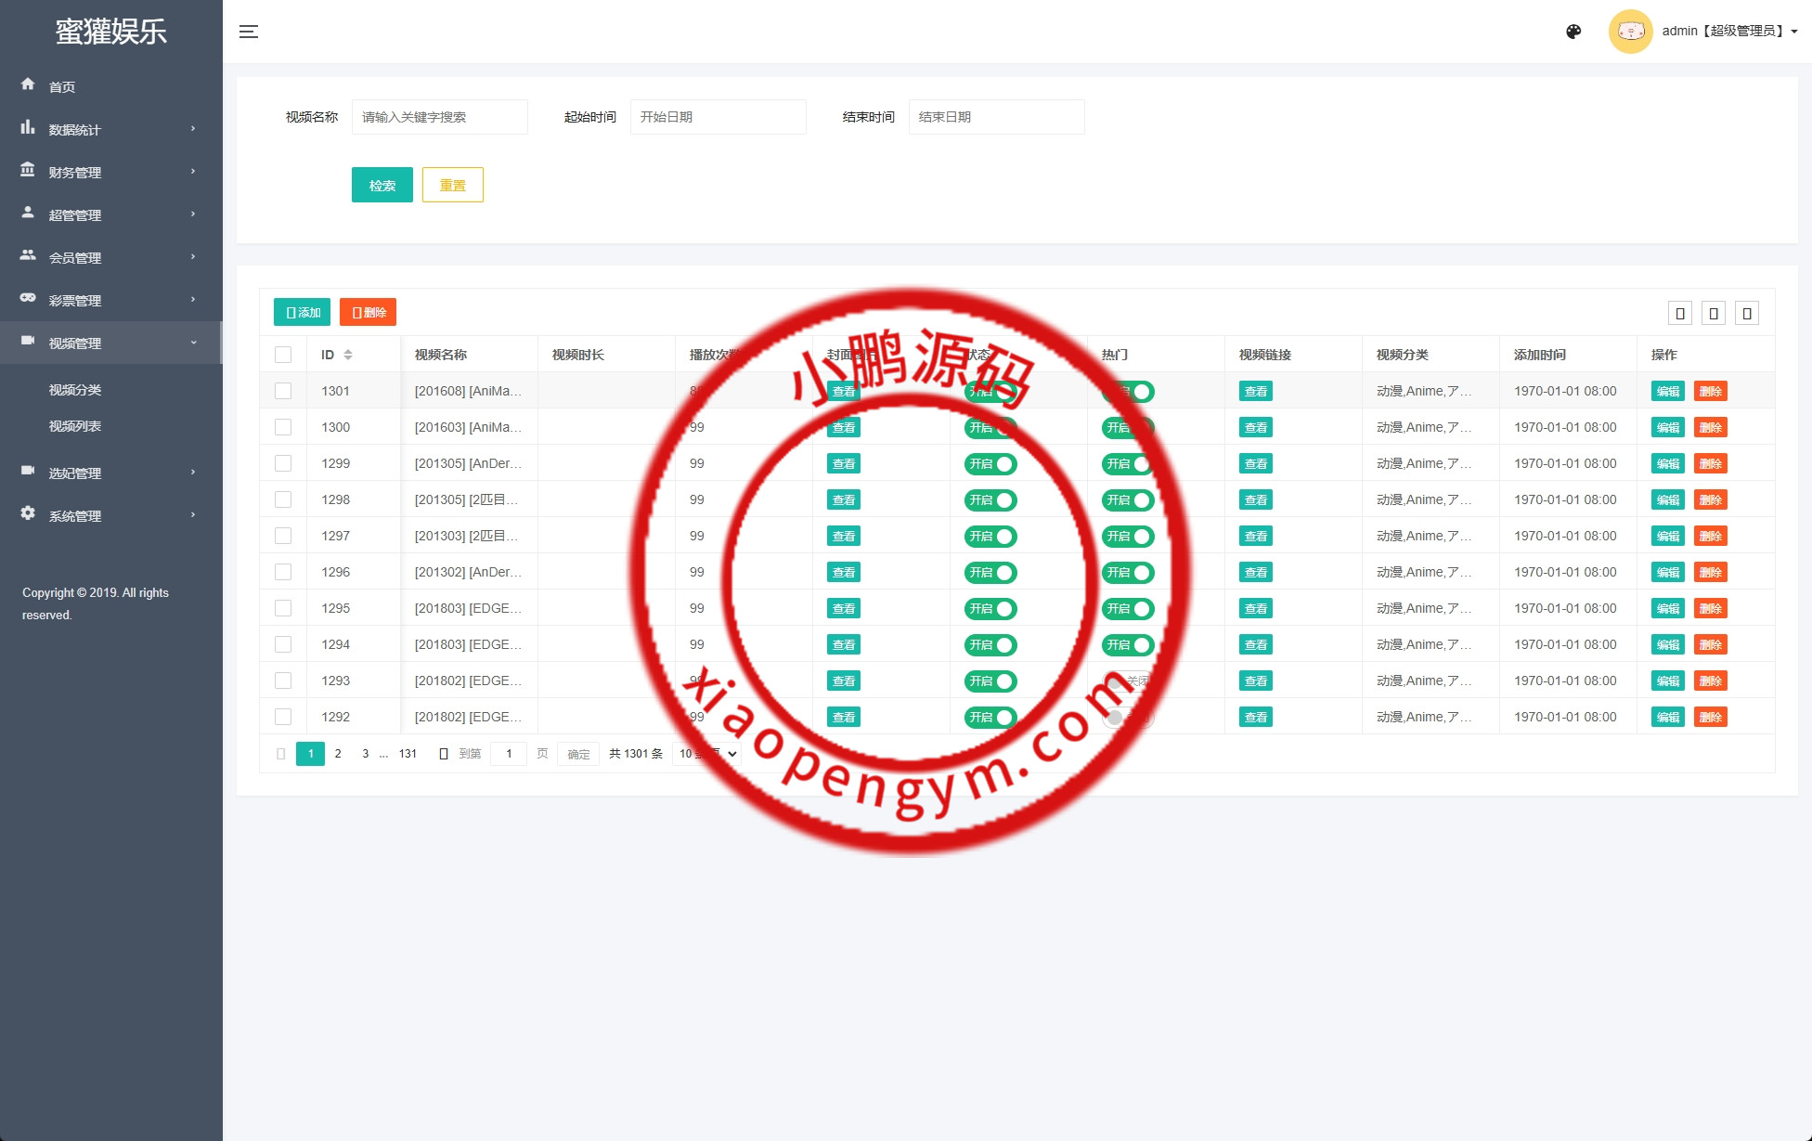Click the 系统管理 gear icon
The image size is (1812, 1141).
pos(28,513)
